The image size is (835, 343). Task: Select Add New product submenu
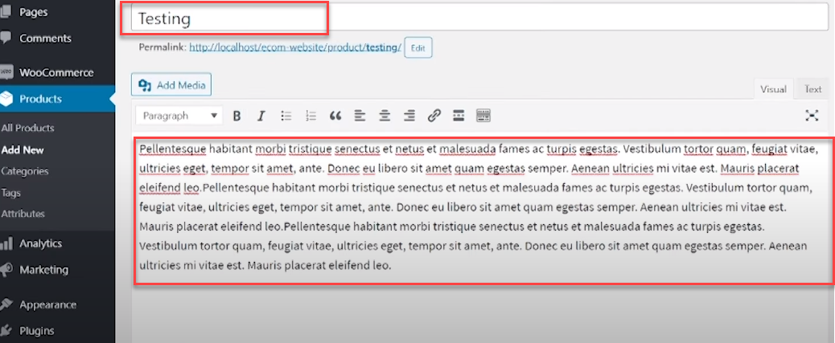(23, 150)
